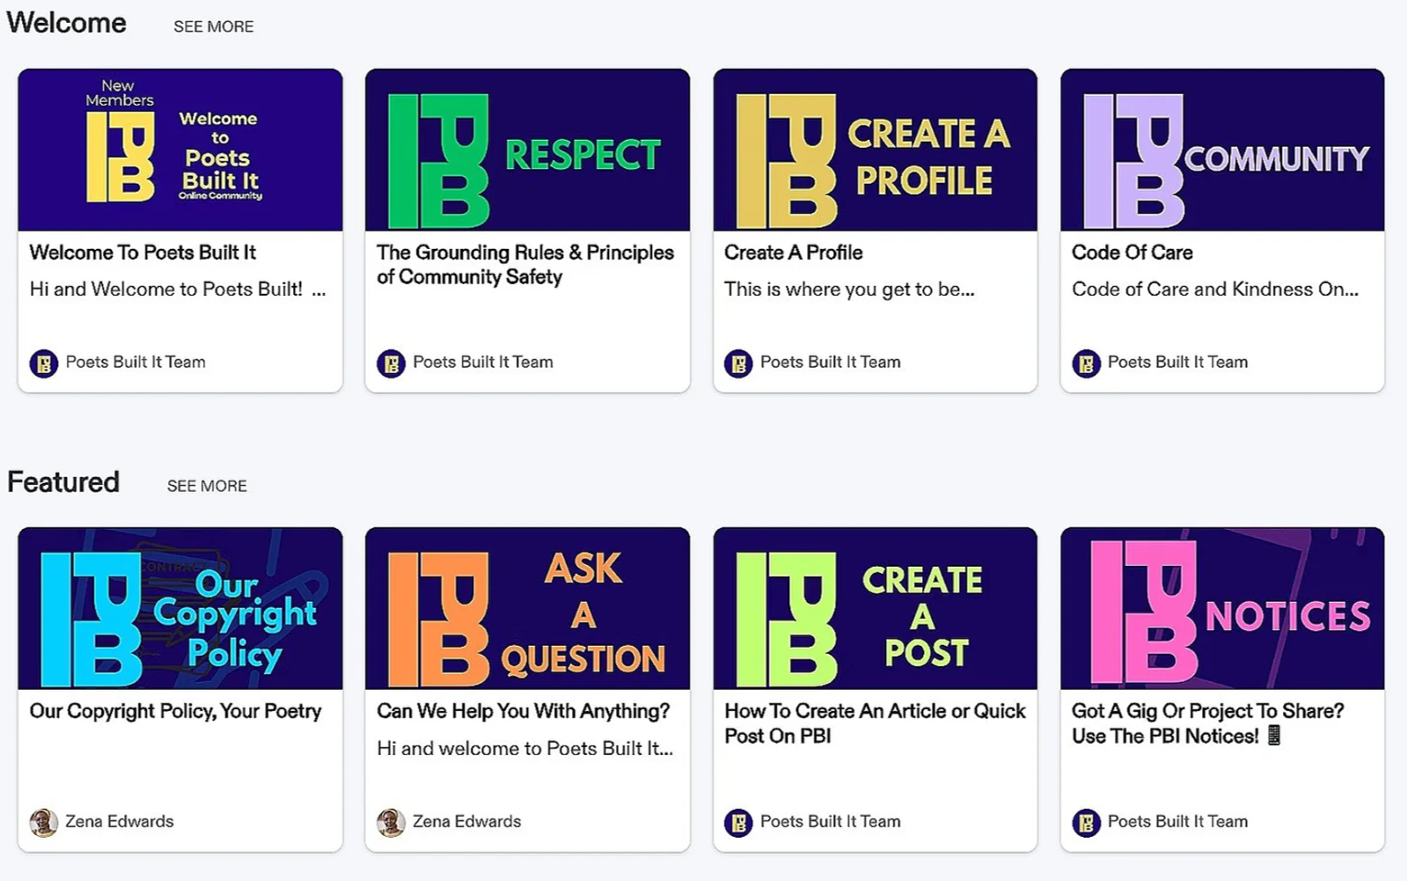Viewport: 1407px width, 881px height.
Task: Open the COMMUNITY banner image
Action: [1222, 150]
